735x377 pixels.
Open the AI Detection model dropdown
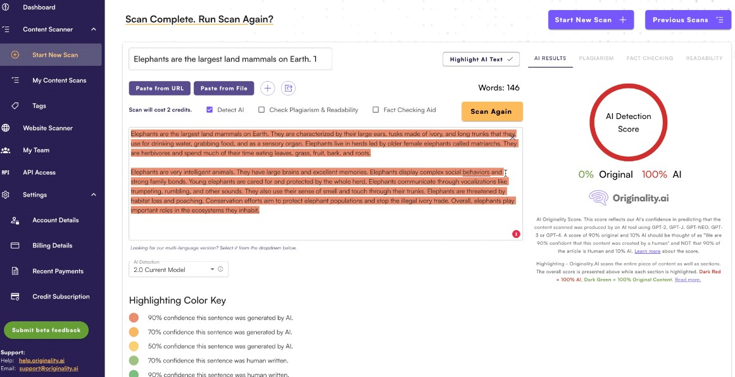174,269
